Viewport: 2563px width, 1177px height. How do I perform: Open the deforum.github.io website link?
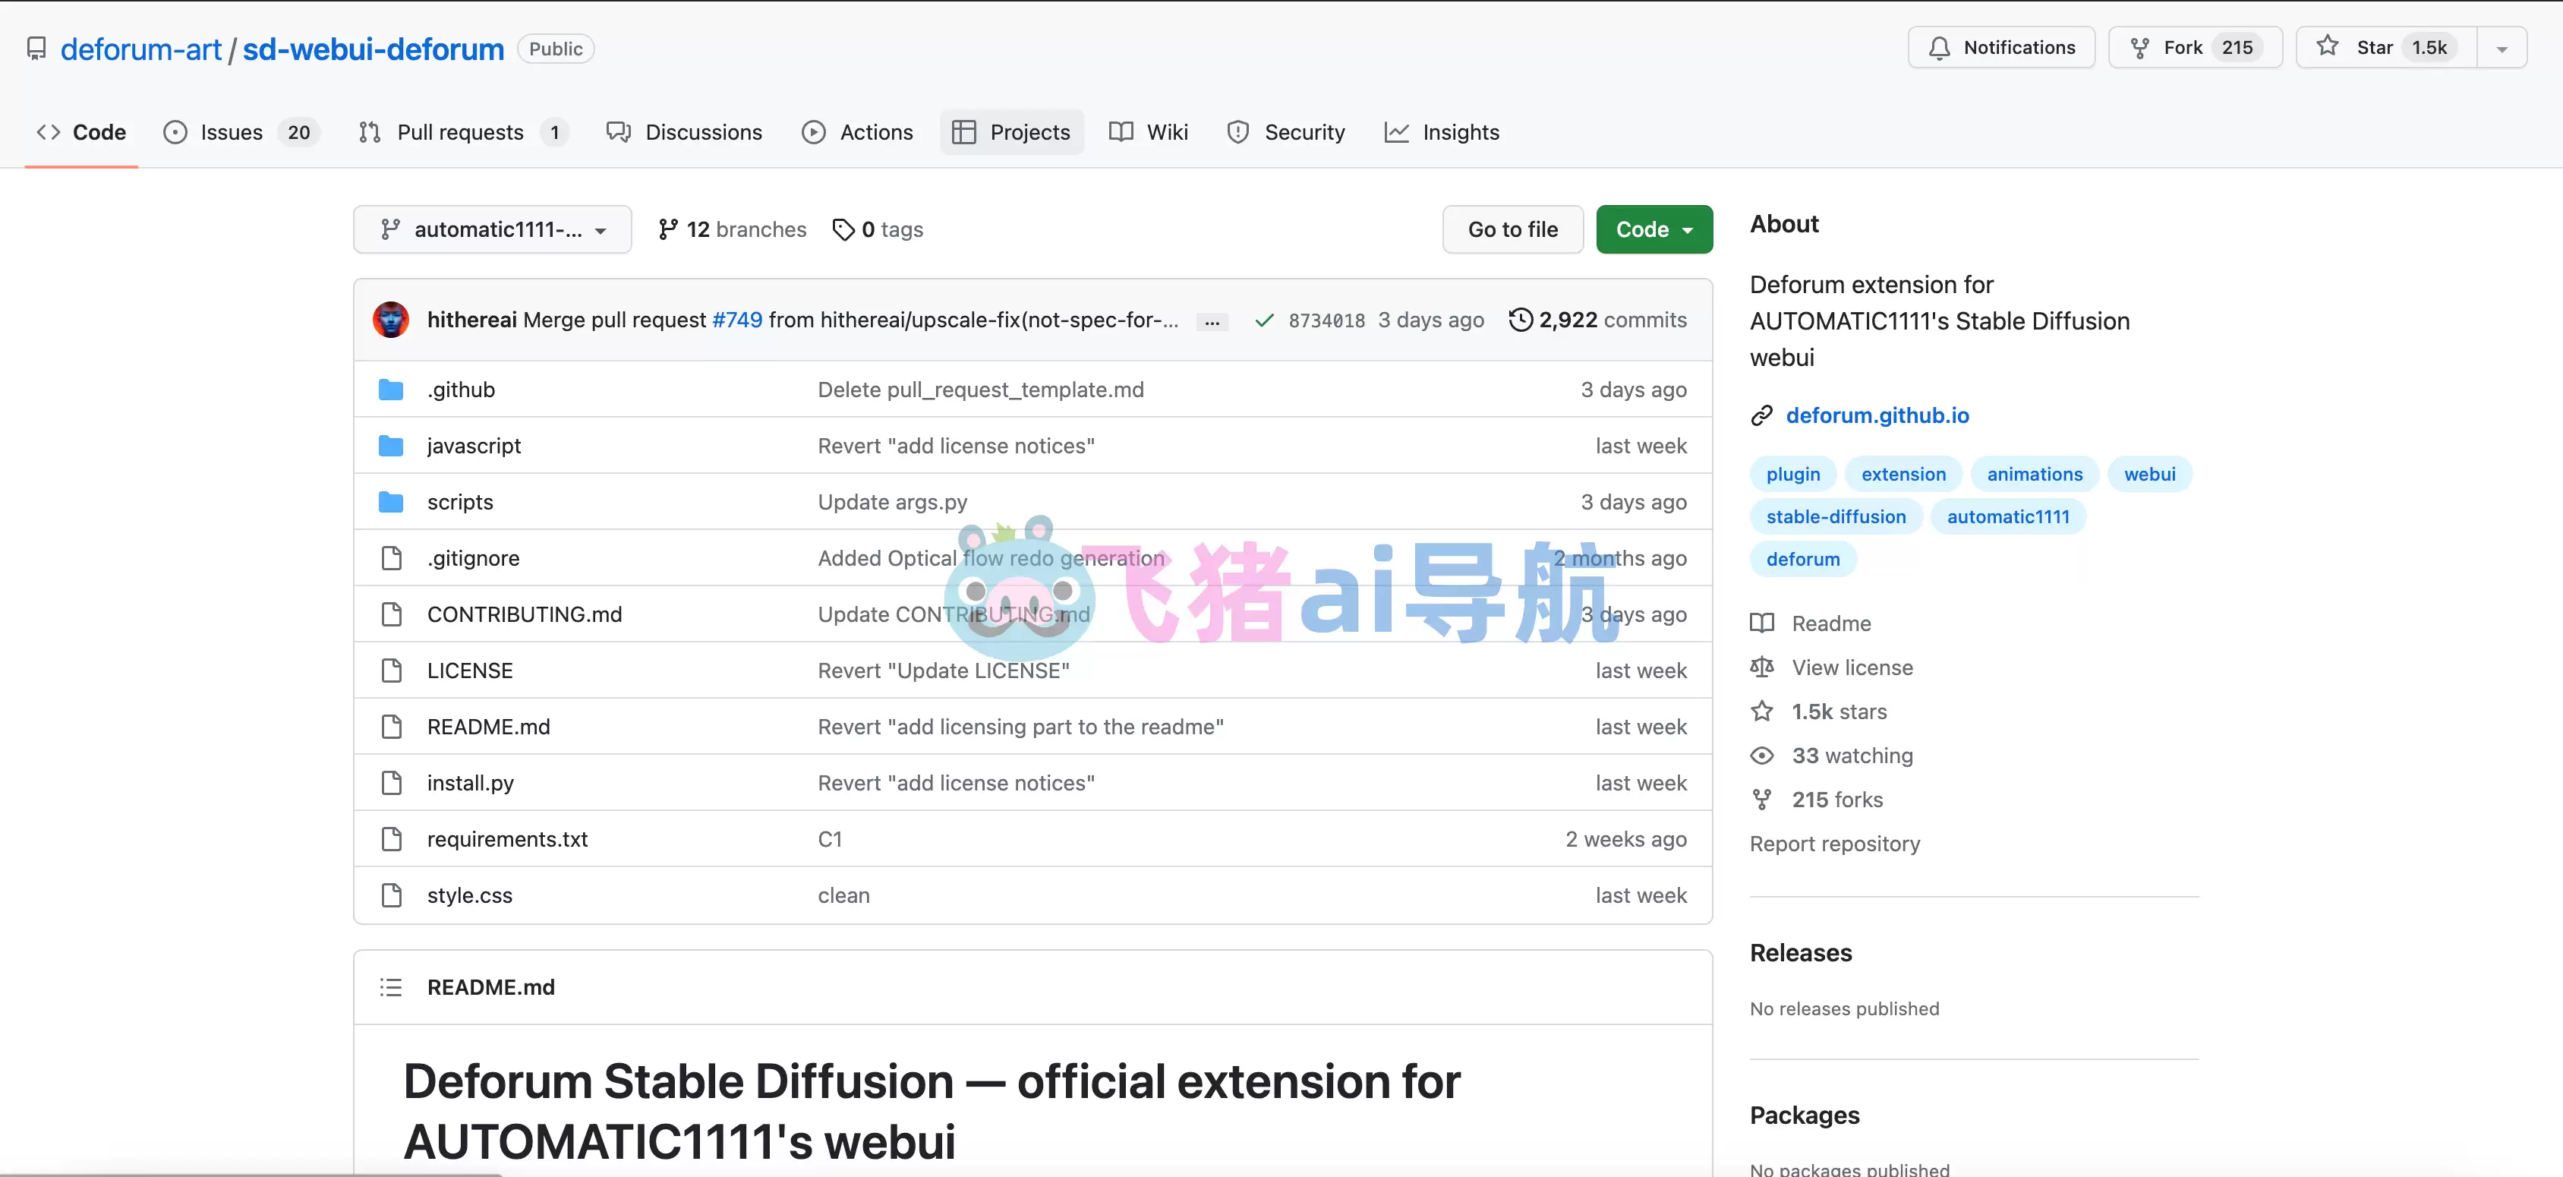[x=1877, y=416]
